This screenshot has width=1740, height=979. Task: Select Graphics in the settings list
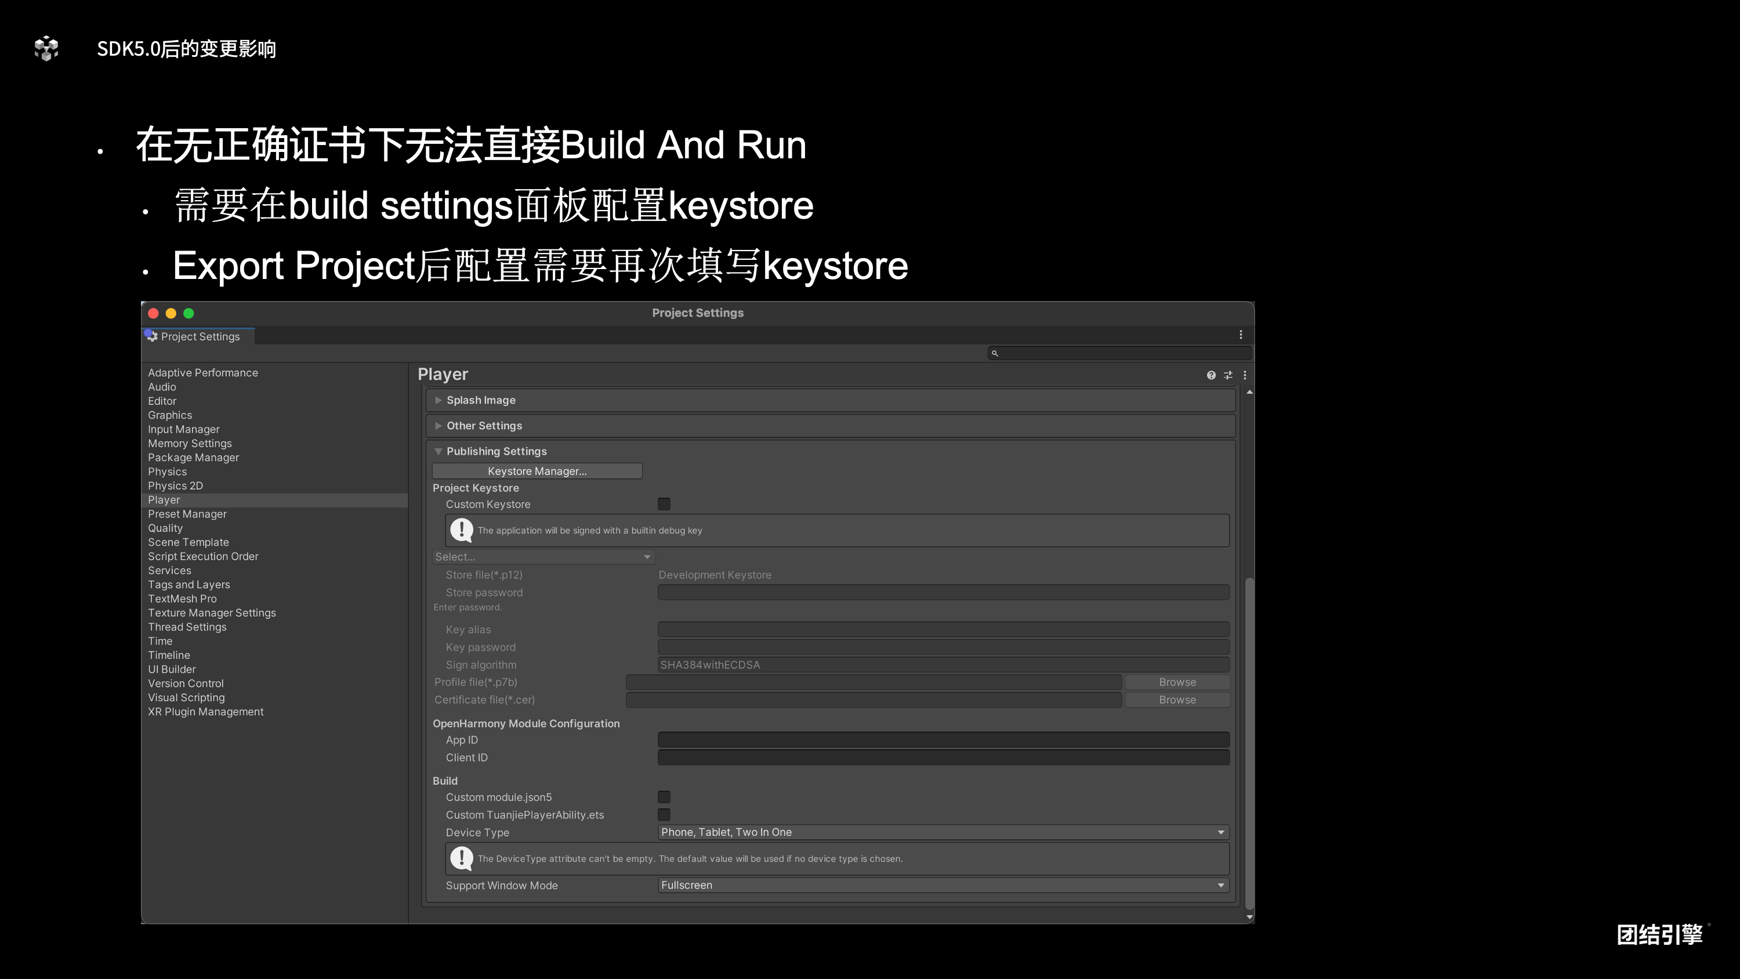point(169,415)
